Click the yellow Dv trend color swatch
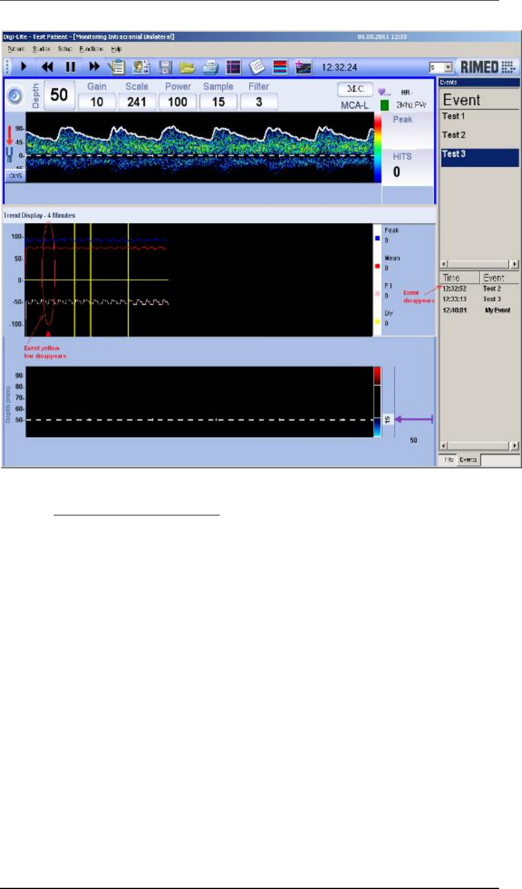Viewport: 522px width, 889px height. point(377,322)
